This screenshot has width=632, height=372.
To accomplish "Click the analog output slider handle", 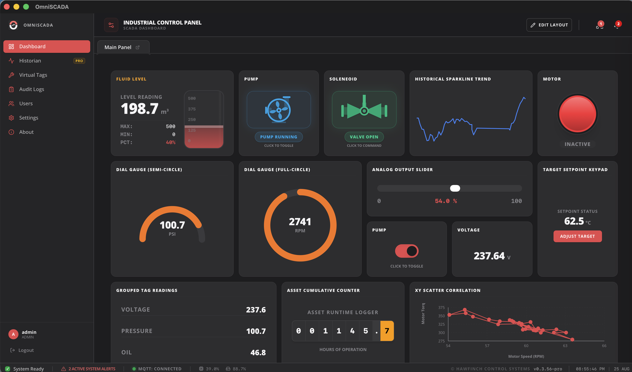I will pyautogui.click(x=455, y=188).
